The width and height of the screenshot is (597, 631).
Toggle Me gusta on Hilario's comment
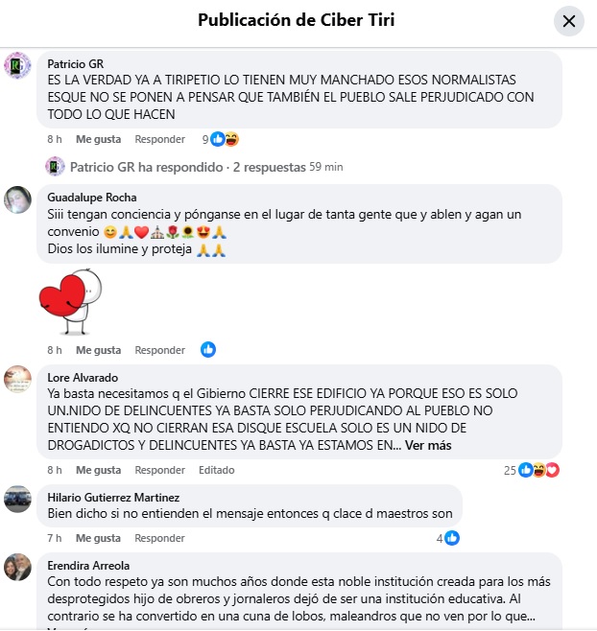[x=98, y=538]
